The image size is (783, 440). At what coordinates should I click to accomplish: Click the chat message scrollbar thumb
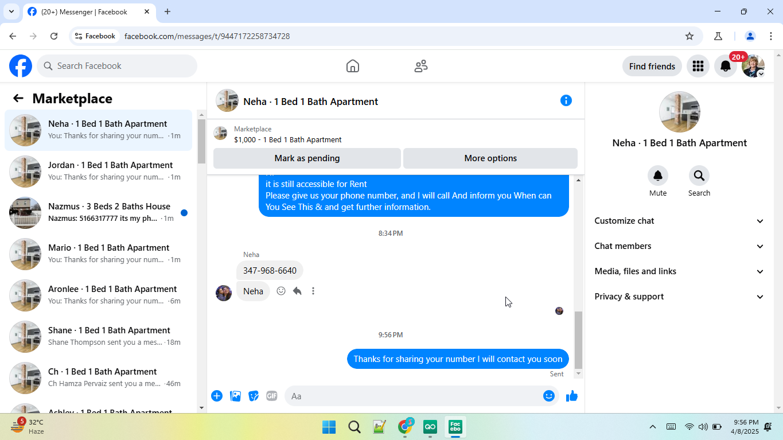coord(578,340)
